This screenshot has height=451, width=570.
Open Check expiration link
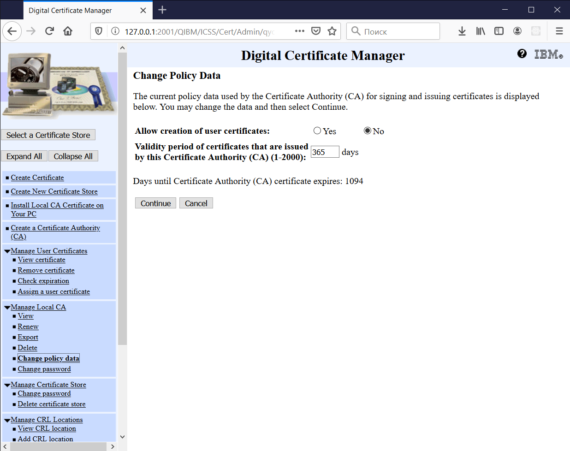pyautogui.click(x=43, y=281)
